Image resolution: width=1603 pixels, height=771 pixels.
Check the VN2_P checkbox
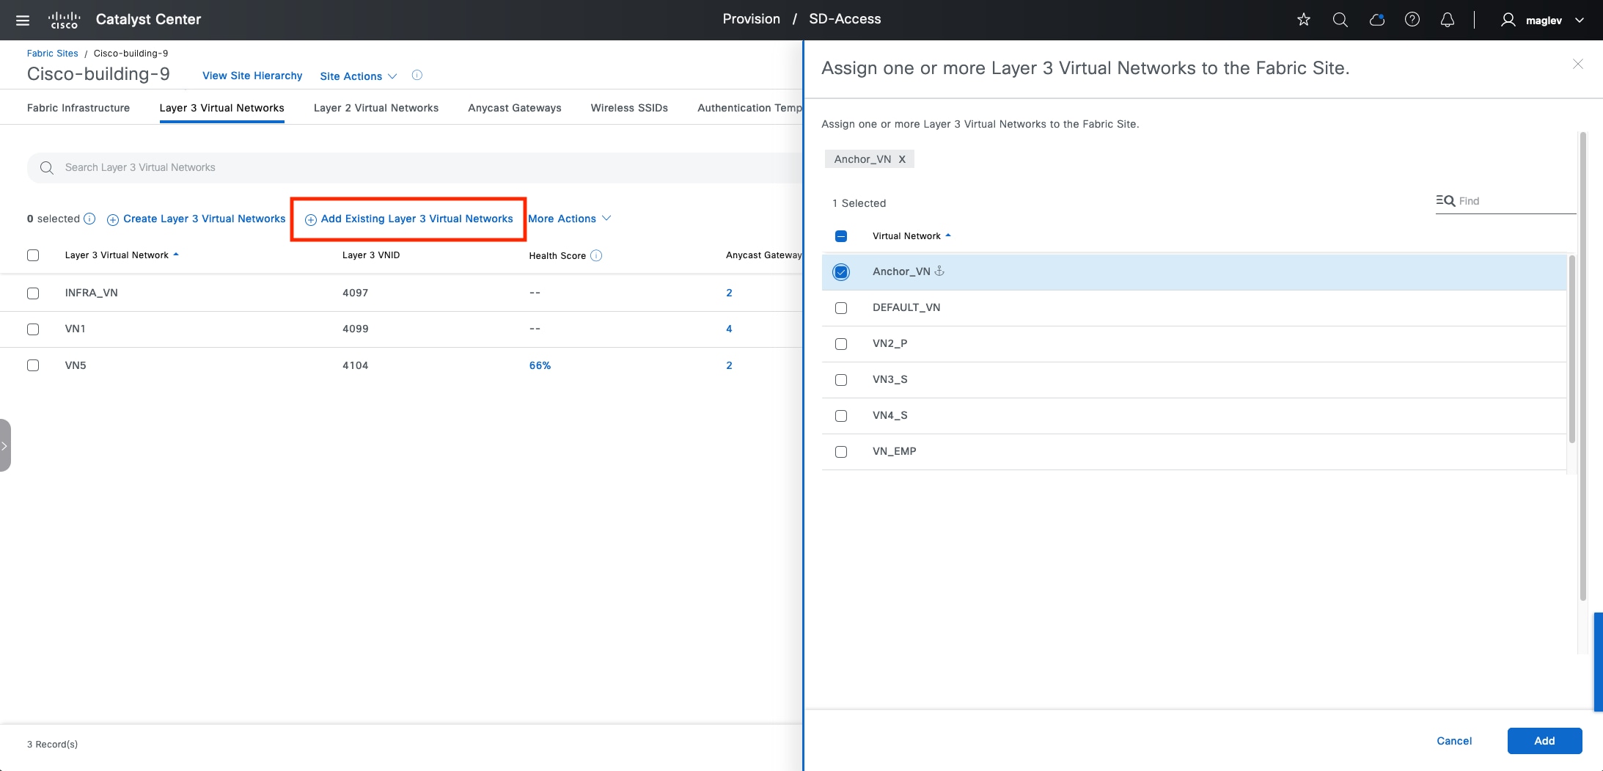point(841,344)
